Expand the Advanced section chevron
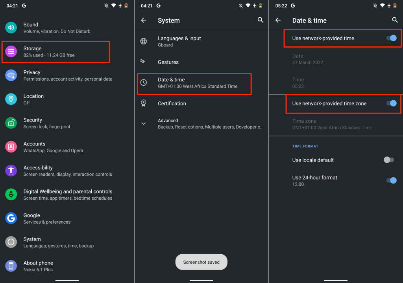Image resolution: width=403 pixels, height=283 pixels. click(x=144, y=123)
